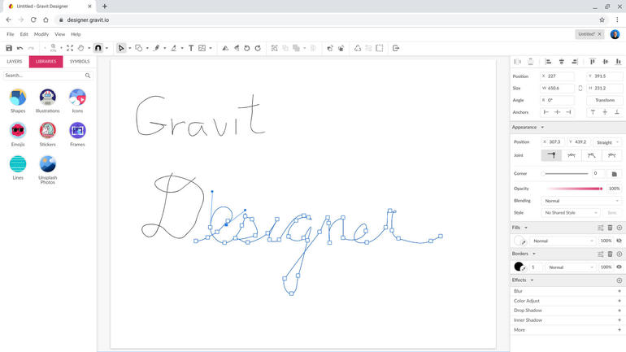Switch to the Symbols tab
This screenshot has height=352, width=626.
pyautogui.click(x=80, y=62)
